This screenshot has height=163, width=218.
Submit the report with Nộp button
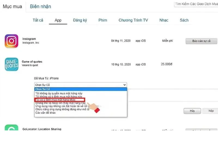coord(210,111)
